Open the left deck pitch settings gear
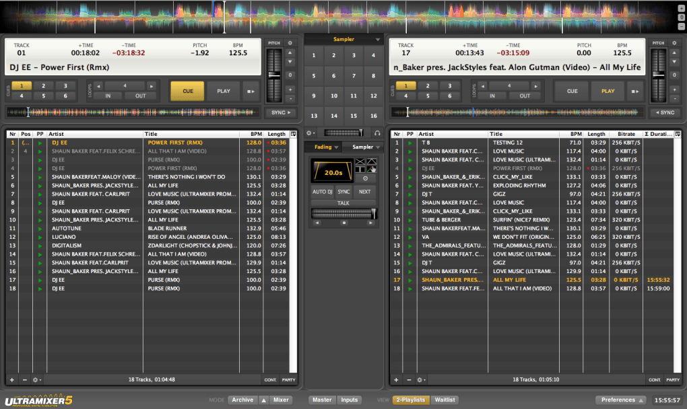This screenshot has height=409, width=687. 290,43
